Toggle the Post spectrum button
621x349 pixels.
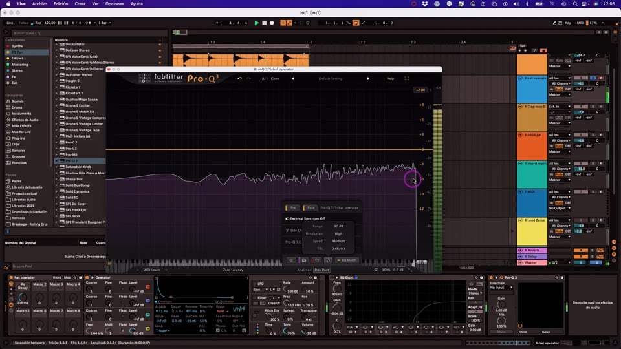310,207
